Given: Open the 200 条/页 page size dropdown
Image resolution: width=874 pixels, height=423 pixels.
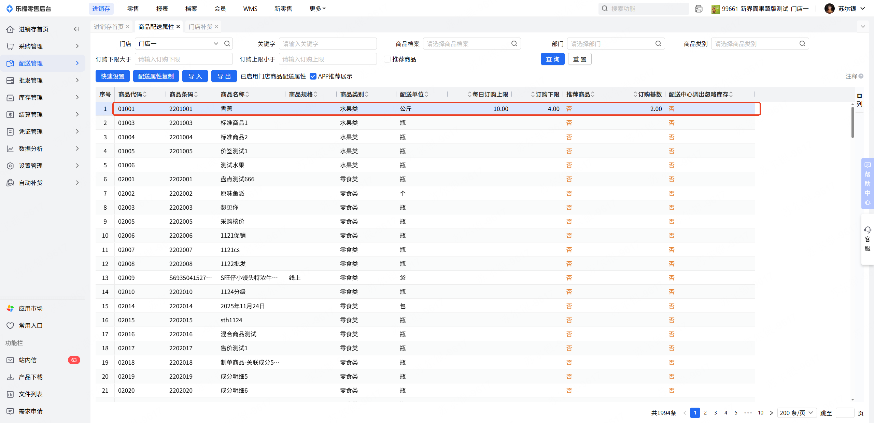Looking at the screenshot, I should click(797, 413).
